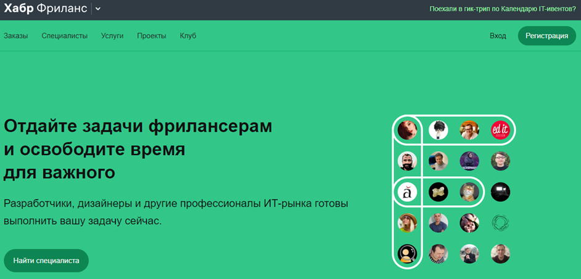Open the Заказы menu item
The image size is (581, 279).
pyautogui.click(x=16, y=36)
